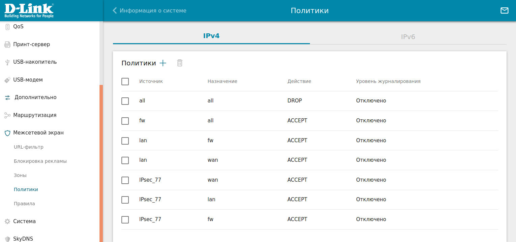Image resolution: width=516 pixels, height=242 pixels.
Task: Open the Правила submenu link
Action: [x=24, y=204]
